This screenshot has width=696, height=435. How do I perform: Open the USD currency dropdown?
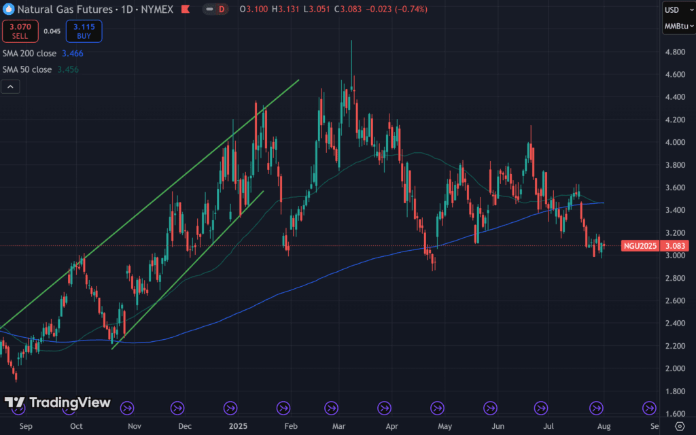678,10
